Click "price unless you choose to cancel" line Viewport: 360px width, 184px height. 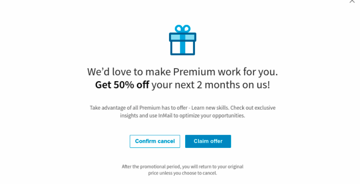click(182, 173)
